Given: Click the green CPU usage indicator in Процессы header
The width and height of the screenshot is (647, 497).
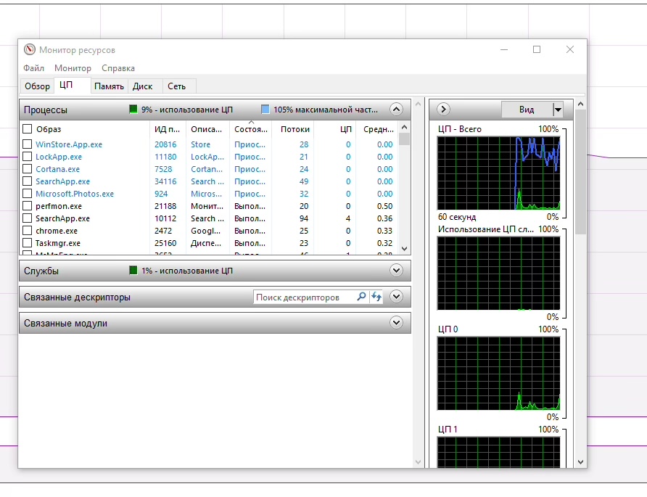Looking at the screenshot, I should 133,110.
